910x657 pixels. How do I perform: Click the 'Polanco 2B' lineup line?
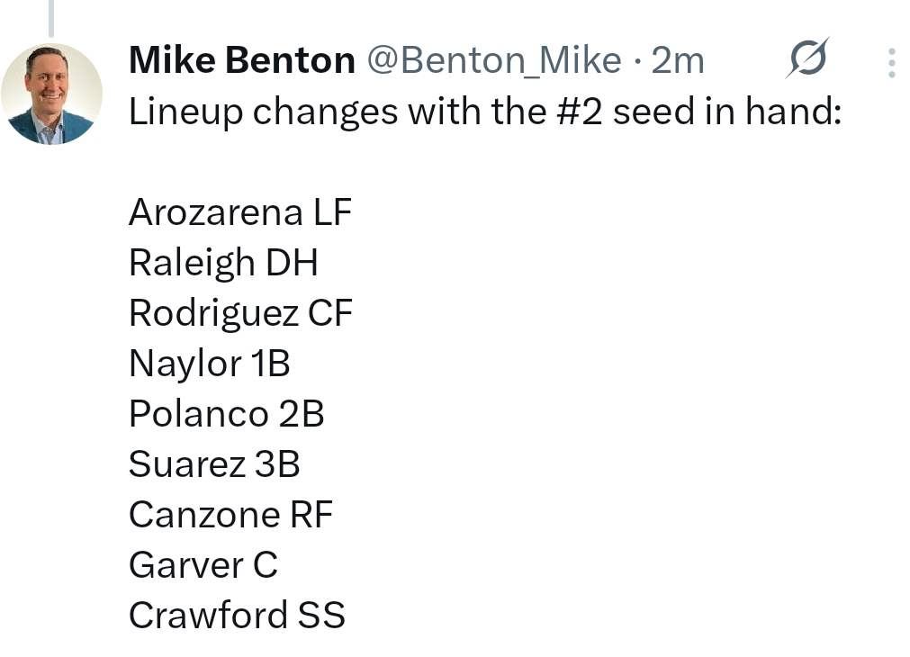[x=226, y=414]
